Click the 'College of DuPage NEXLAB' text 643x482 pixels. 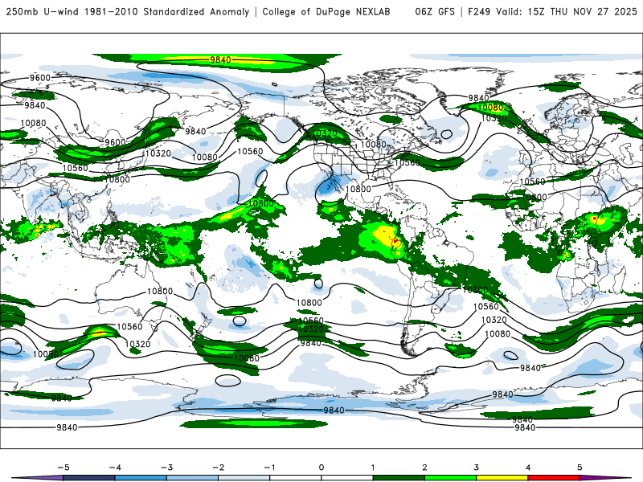326,12
